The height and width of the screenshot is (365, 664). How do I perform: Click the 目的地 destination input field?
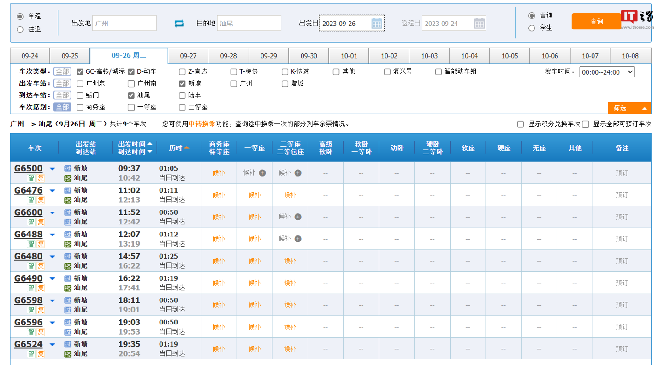[x=249, y=23]
